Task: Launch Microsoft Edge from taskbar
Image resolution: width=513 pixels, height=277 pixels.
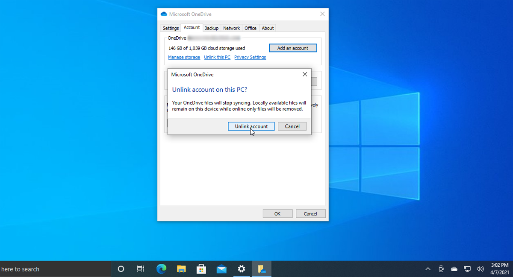Action: click(161, 269)
